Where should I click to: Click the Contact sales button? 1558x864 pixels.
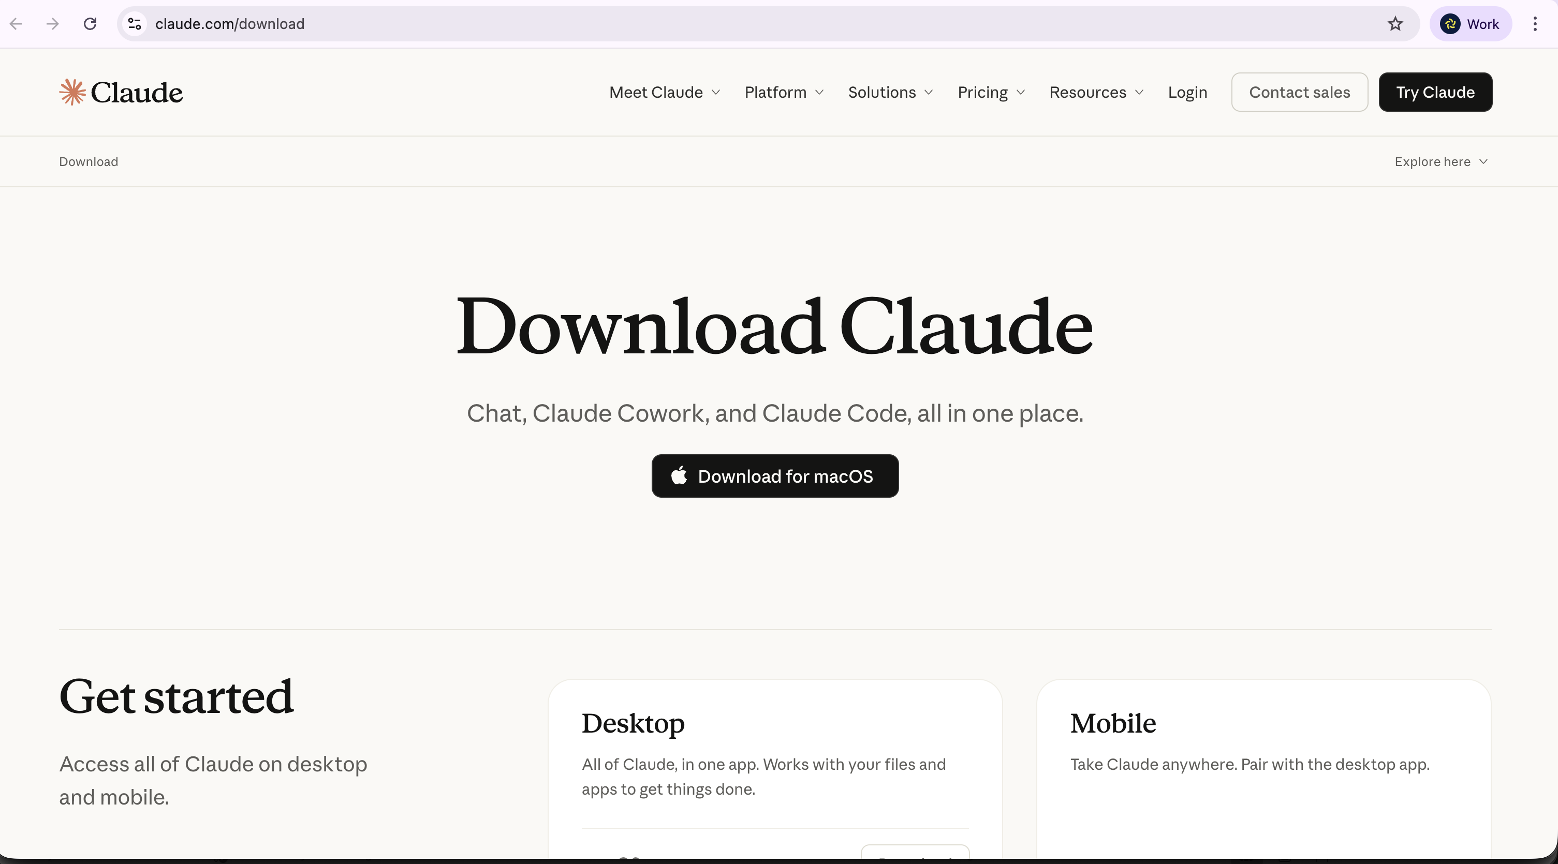pyautogui.click(x=1299, y=92)
